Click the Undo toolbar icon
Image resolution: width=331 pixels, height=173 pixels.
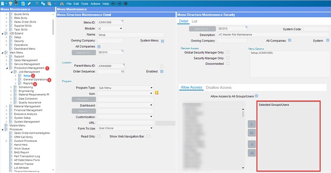pos(56,3)
